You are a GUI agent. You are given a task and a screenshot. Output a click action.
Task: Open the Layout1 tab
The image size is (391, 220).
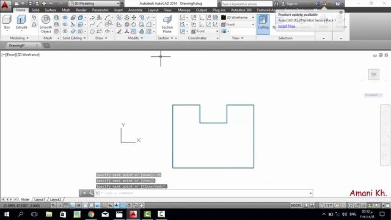point(40,200)
